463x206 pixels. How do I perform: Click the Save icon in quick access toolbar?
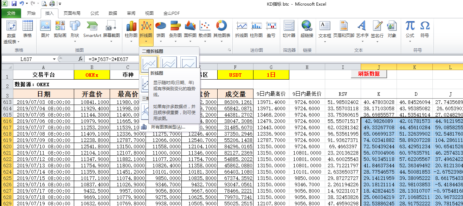click(14, 4)
